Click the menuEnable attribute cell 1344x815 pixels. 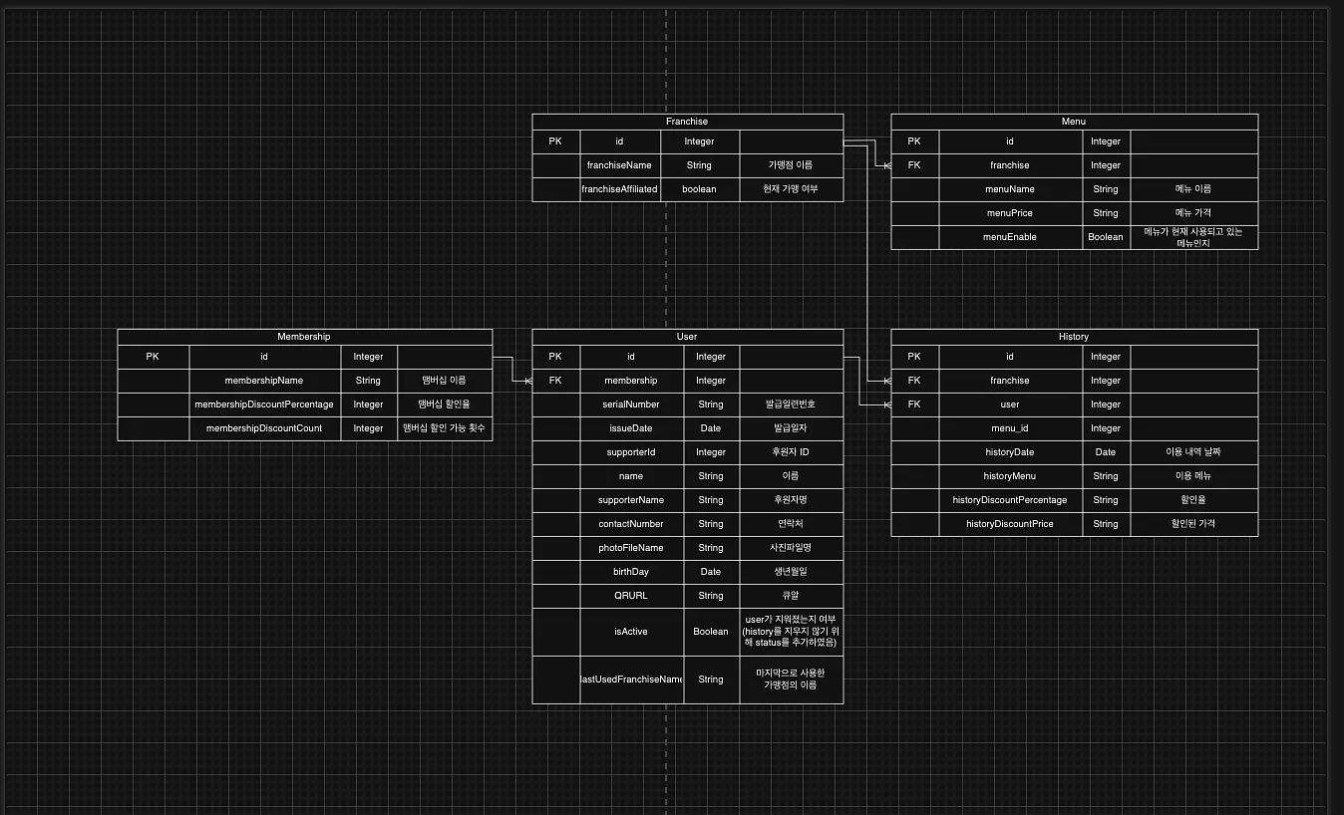point(1010,237)
